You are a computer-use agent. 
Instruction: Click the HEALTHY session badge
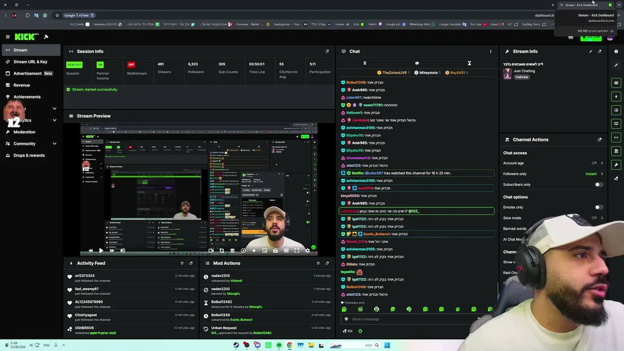pyautogui.click(x=74, y=65)
